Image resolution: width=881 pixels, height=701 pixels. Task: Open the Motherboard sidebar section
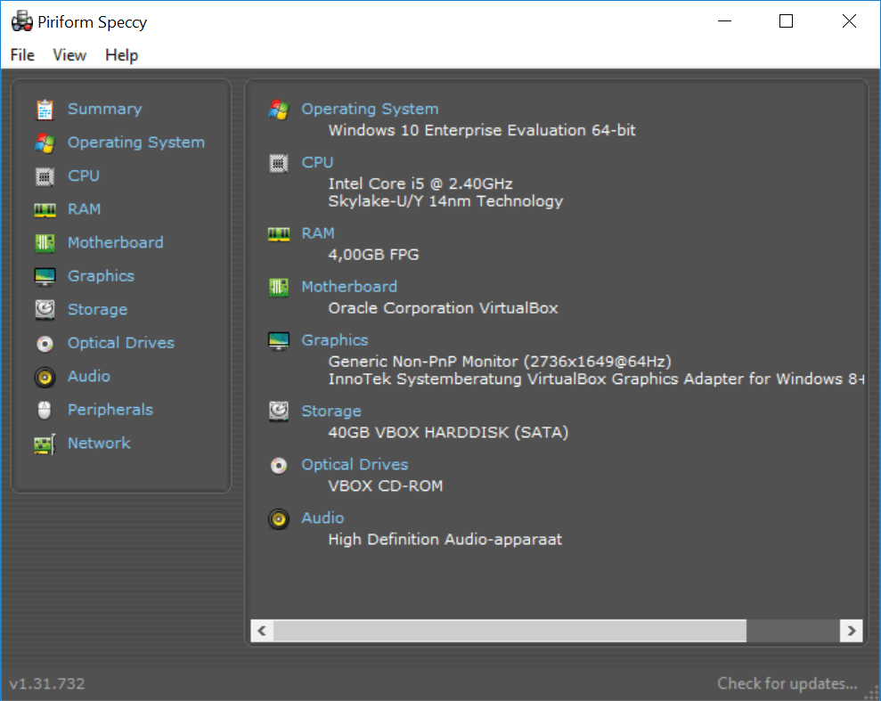pyautogui.click(x=116, y=242)
